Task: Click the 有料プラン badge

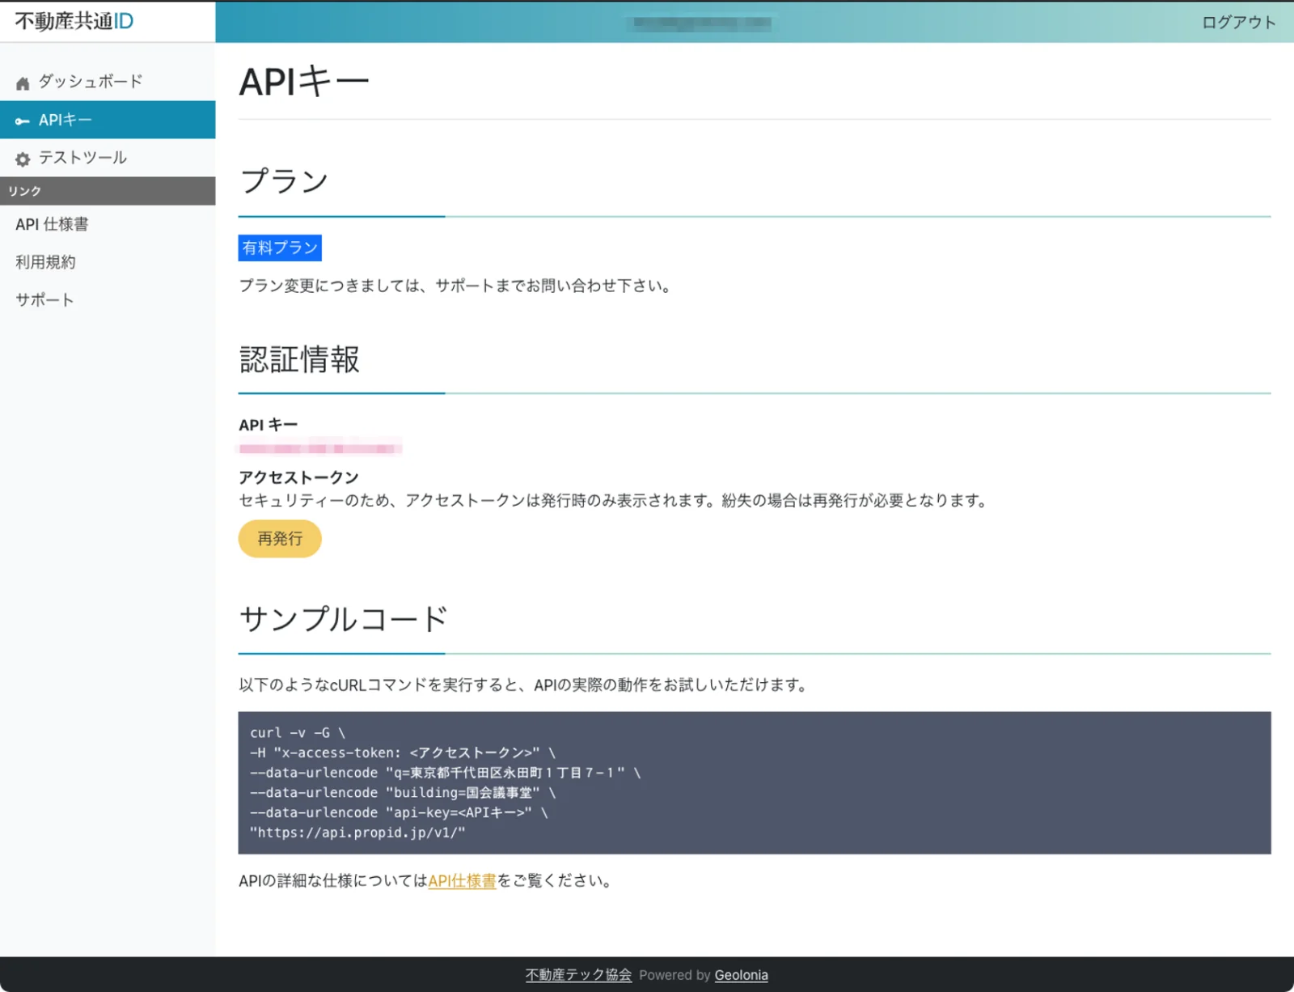Action: (x=280, y=248)
